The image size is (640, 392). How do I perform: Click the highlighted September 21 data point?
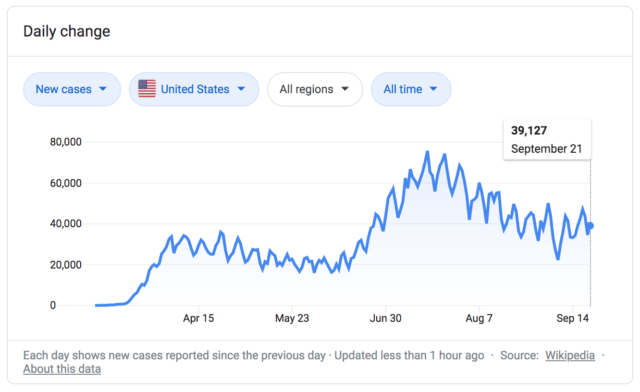[x=591, y=226]
